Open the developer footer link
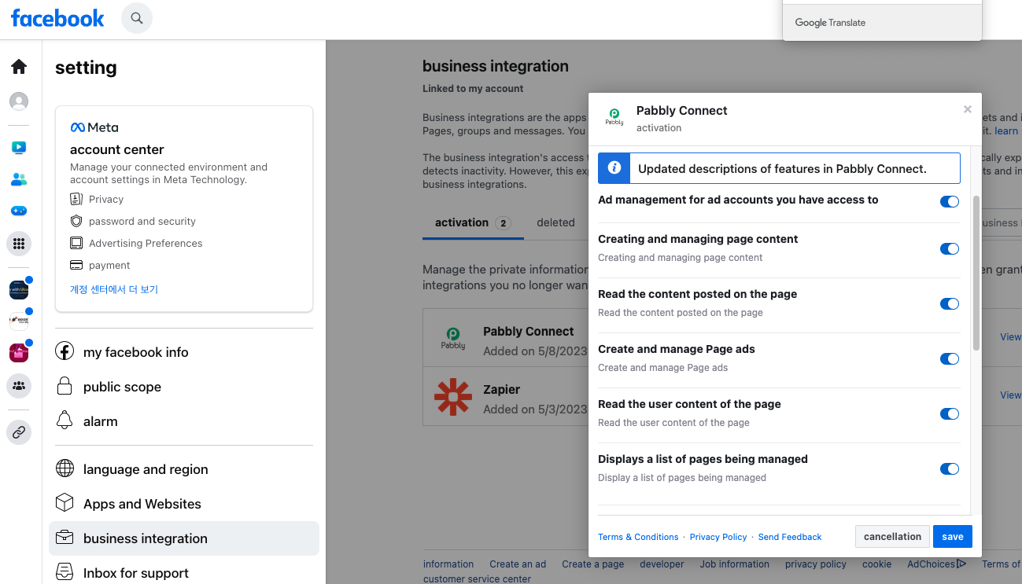 (x=662, y=564)
